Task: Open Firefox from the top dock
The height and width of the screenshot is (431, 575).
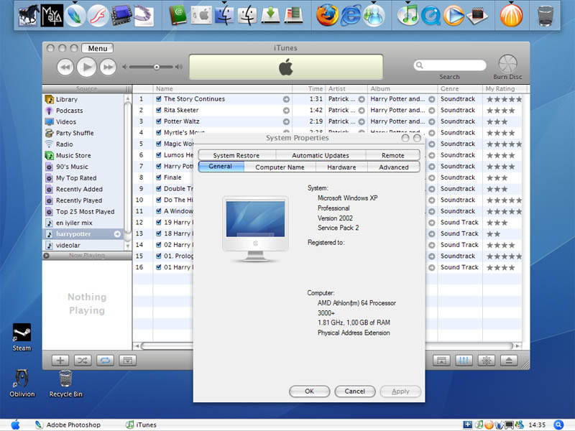Action: [327, 15]
